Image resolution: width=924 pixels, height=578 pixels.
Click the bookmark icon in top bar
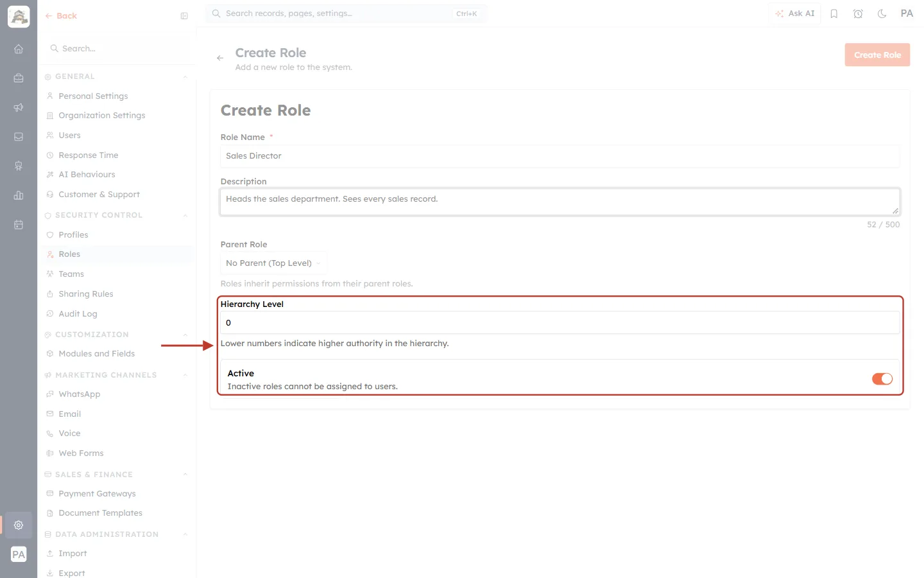coord(834,13)
